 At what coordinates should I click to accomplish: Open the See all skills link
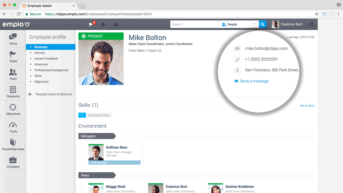[x=307, y=106]
